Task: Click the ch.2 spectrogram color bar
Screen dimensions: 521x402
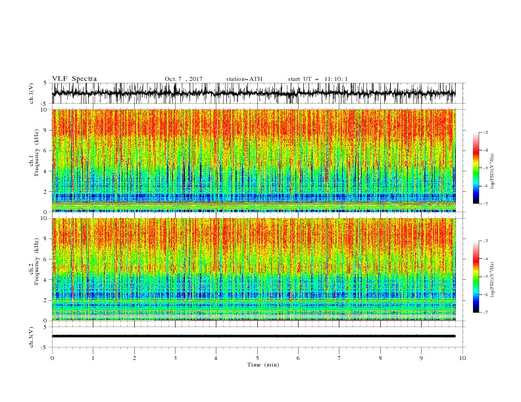Action: (476, 277)
